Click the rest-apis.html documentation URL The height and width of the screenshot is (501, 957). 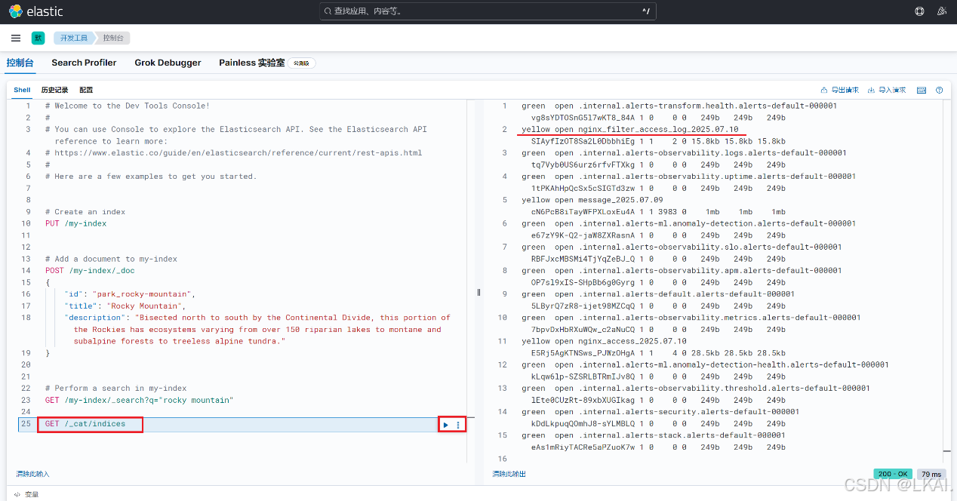pos(238,152)
